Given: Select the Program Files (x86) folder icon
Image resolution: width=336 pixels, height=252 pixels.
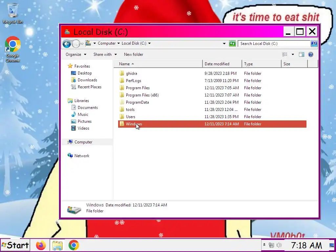Looking at the screenshot, I should (122, 95).
